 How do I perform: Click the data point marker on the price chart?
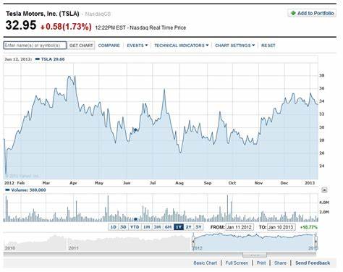point(135,130)
